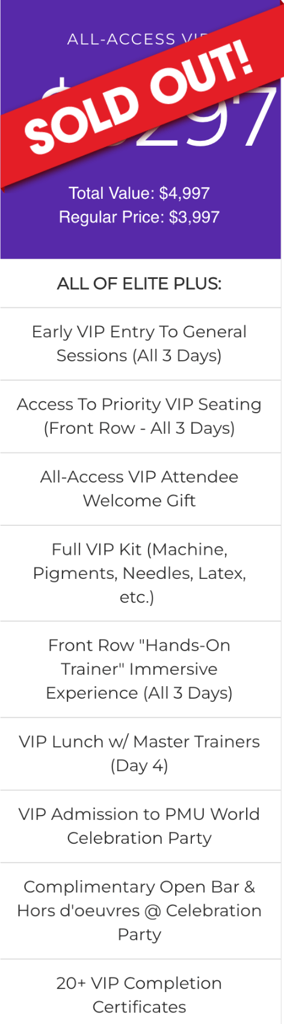
Task: Select Access To Priority VIP Seating row
Action: pos(140,416)
